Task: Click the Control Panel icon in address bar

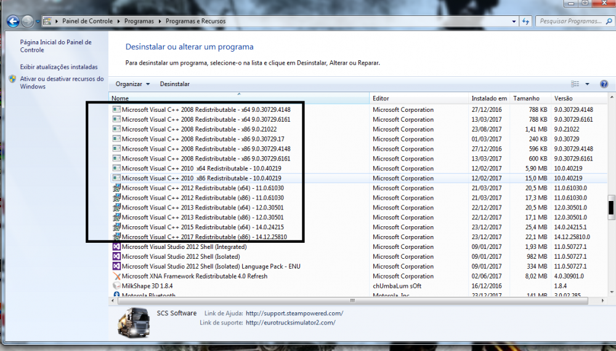Action: tap(47, 21)
